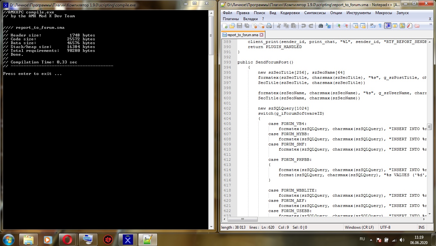This screenshot has height=246, width=436.
Task: Open the Запуск menu
Action: click(x=403, y=13)
